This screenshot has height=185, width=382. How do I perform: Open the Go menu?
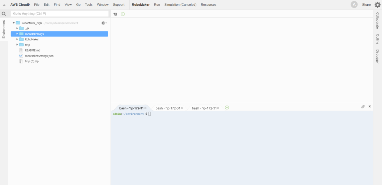click(78, 5)
